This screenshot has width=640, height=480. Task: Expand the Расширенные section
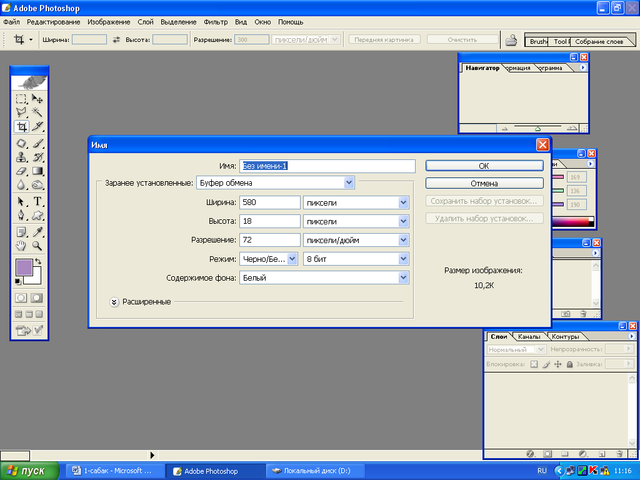click(114, 302)
